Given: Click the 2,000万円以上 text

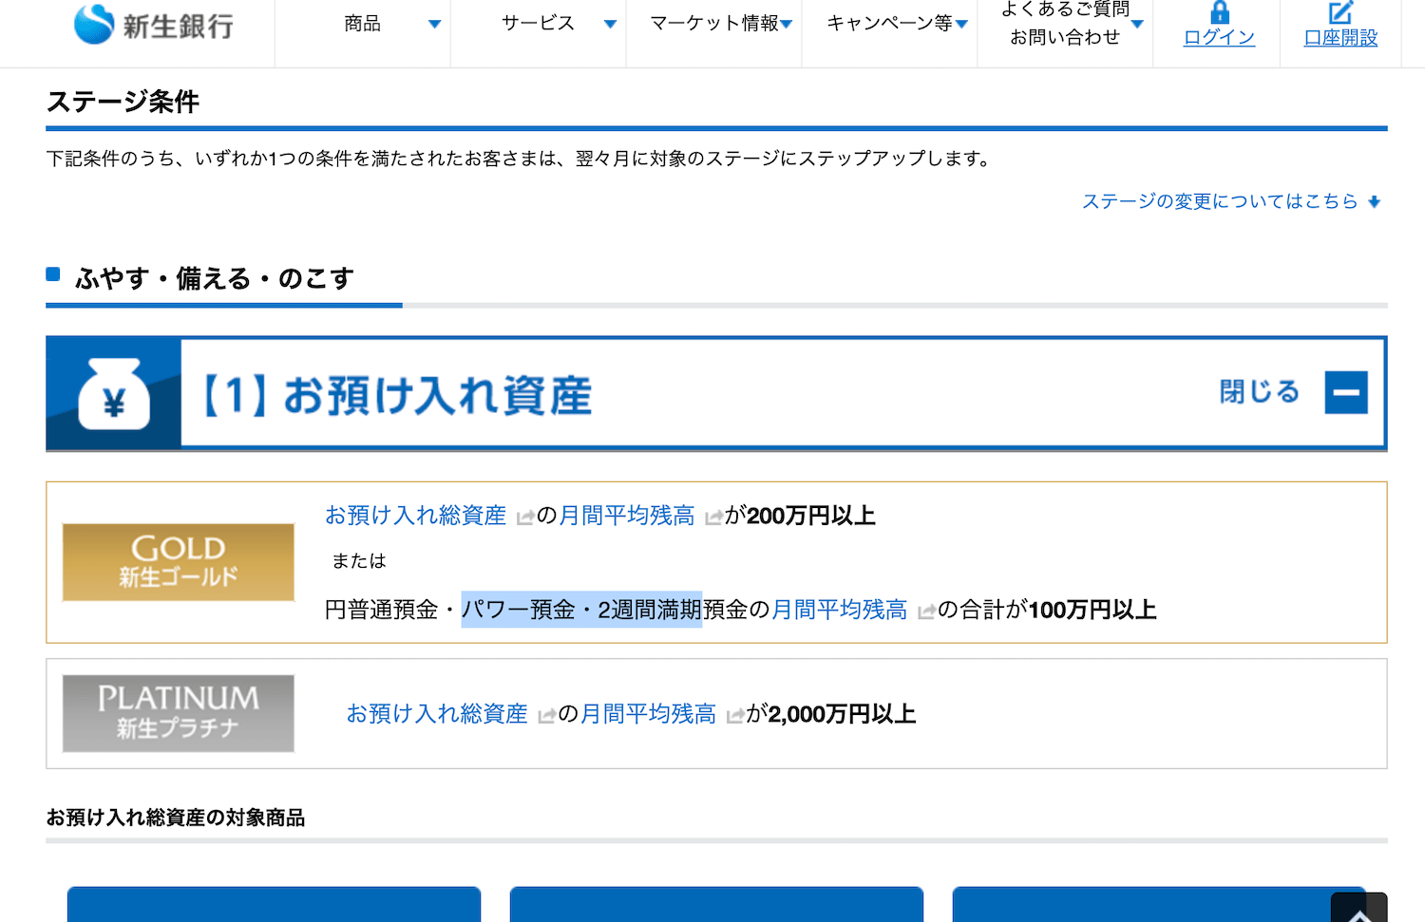Looking at the screenshot, I should click(x=842, y=714).
